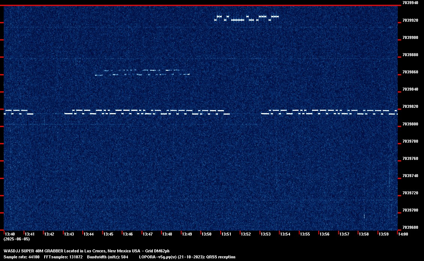Click the 13:40 time label
Image resolution: width=424 pixels, height=261 pixels.
[10, 234]
